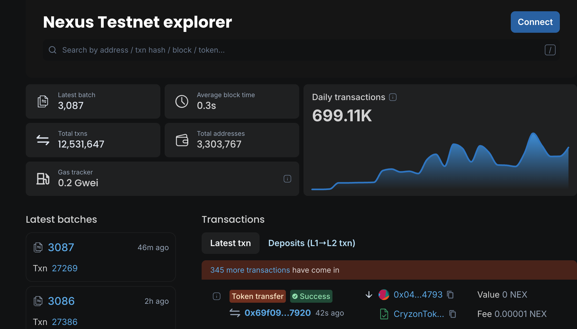The width and height of the screenshot is (577, 329).
Task: Click the Total addresses wallet icon
Action: (x=182, y=140)
